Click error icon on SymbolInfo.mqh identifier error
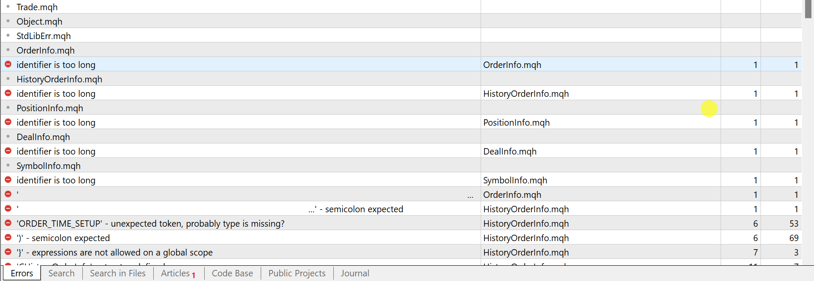814x281 pixels. click(x=8, y=180)
